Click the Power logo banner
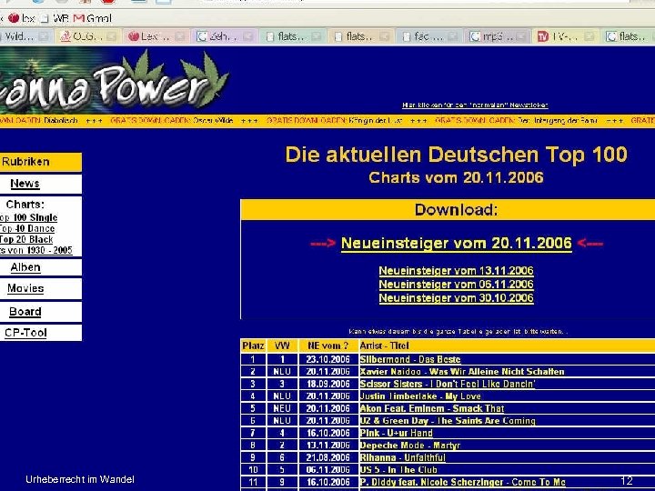The image size is (655, 491). 115,80
